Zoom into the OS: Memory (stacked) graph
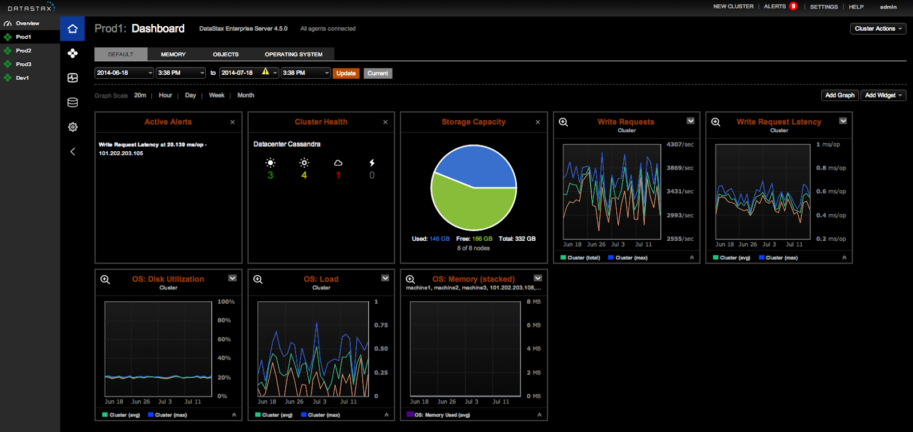This screenshot has height=432, width=913. [410, 280]
